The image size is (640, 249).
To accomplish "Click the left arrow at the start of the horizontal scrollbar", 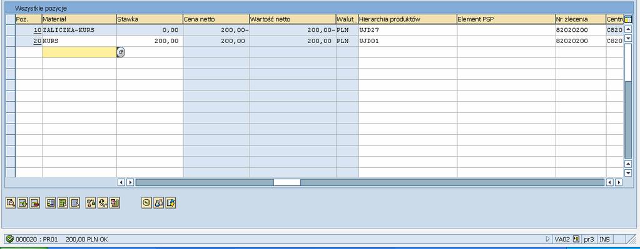I will (x=121, y=183).
